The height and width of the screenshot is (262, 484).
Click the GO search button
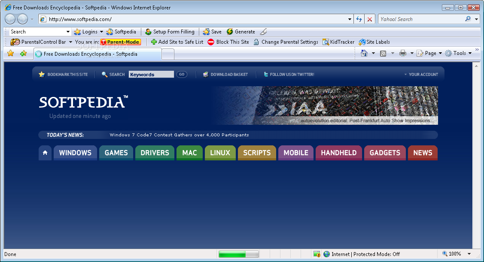coord(182,74)
